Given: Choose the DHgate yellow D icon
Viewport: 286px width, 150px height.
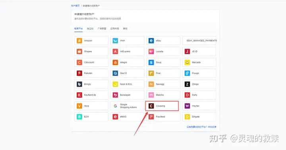Looking at the screenshot, I should coord(187,117).
